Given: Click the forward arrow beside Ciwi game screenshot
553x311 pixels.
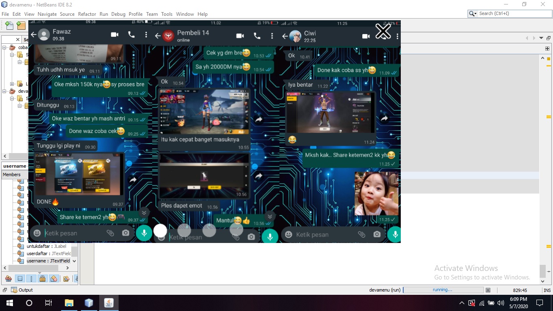Looking at the screenshot, I should (384, 119).
